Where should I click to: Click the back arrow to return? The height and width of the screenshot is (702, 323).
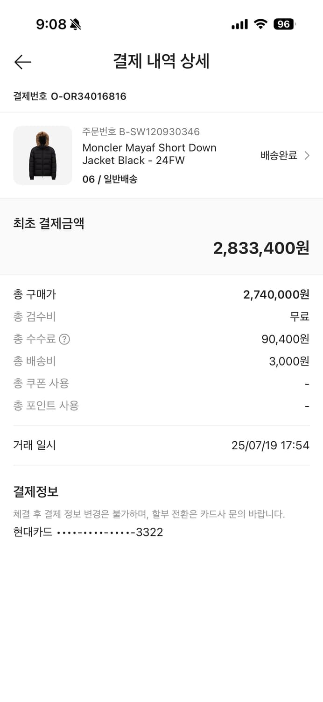click(x=22, y=62)
